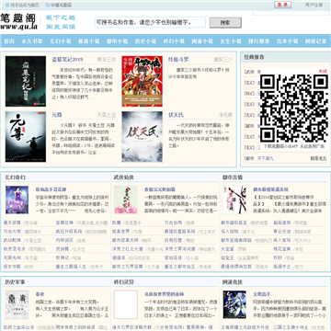Open 修真世界 in the 武侠仙侠 list

pos(120,232)
